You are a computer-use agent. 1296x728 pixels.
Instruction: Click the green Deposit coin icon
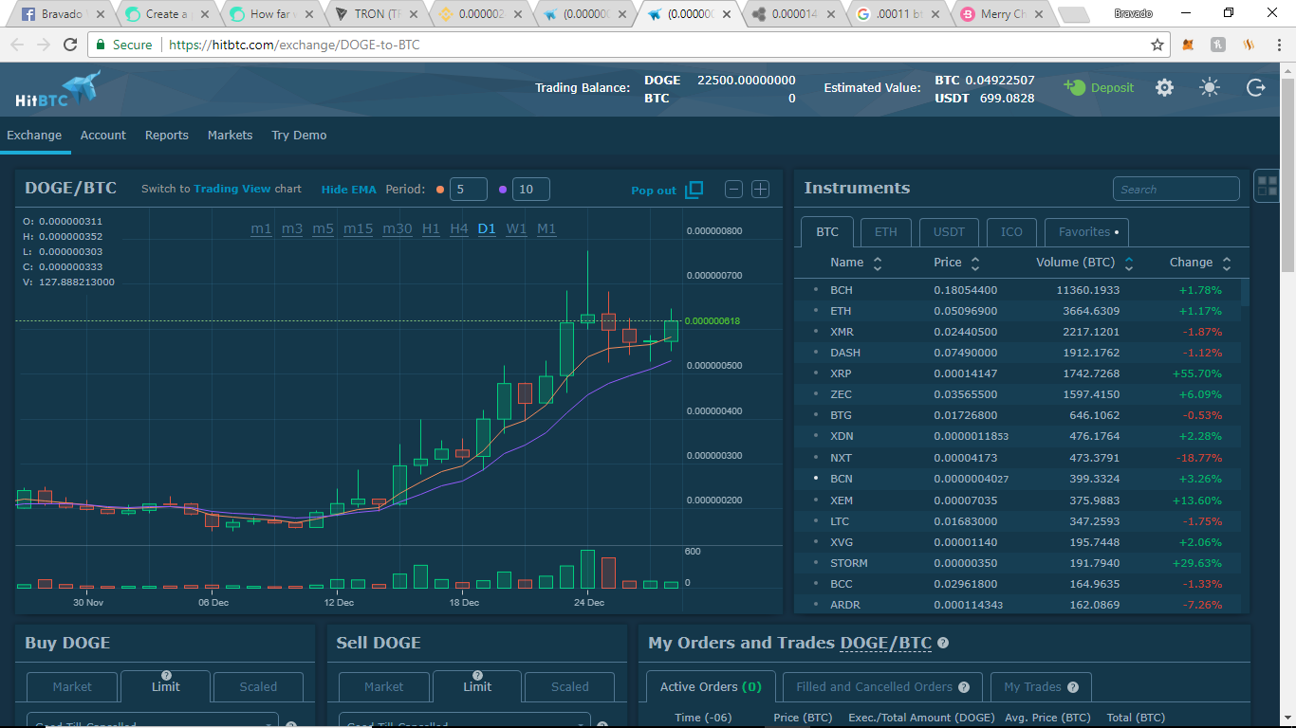pos(1074,86)
